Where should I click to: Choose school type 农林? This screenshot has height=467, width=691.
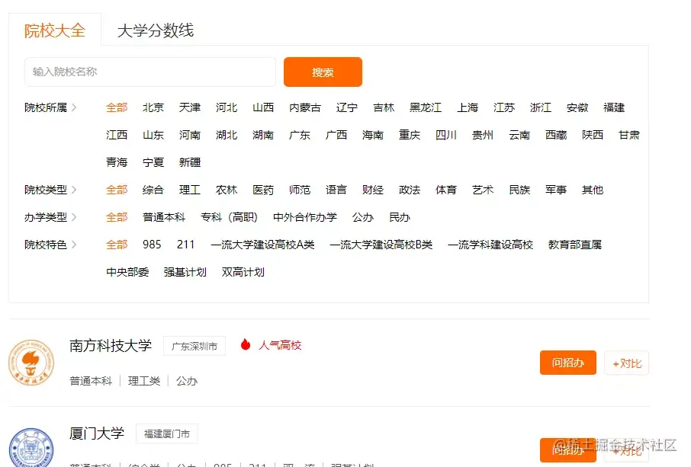pyautogui.click(x=226, y=190)
